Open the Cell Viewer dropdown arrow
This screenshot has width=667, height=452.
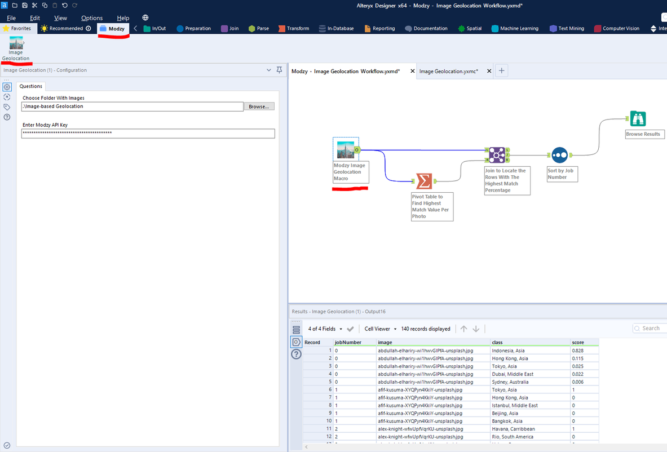pos(395,329)
